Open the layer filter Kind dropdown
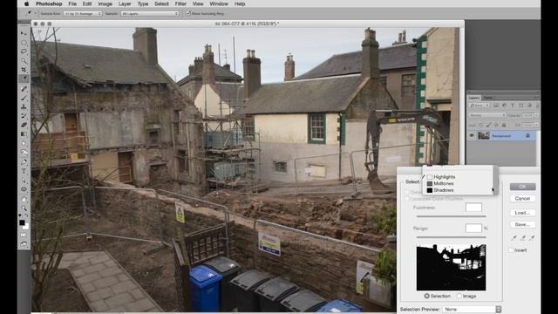Viewport: 558px width, 314px height. click(480, 106)
